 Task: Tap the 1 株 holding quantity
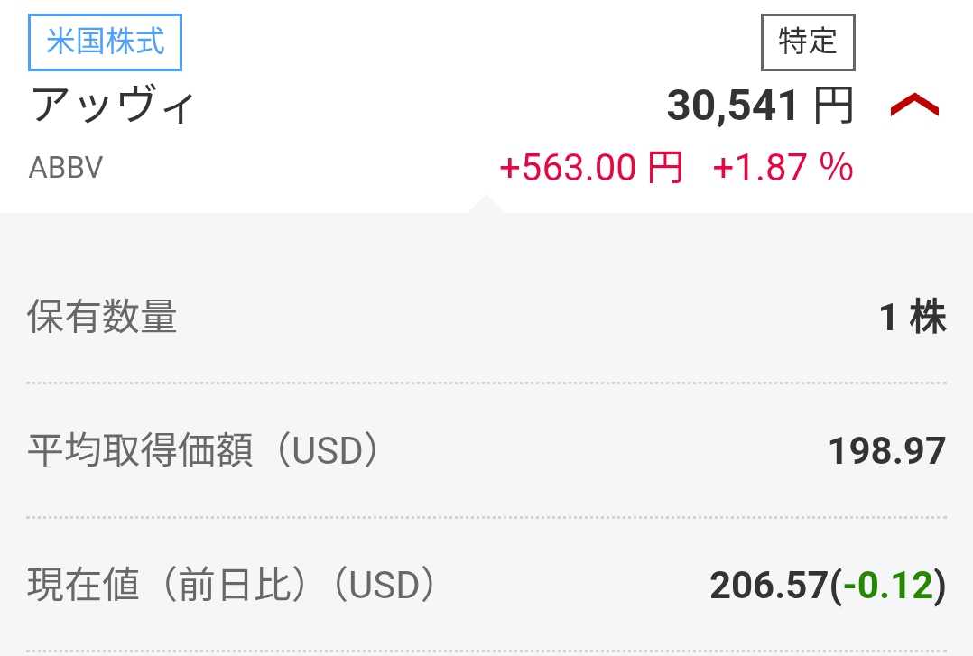pos(913,318)
